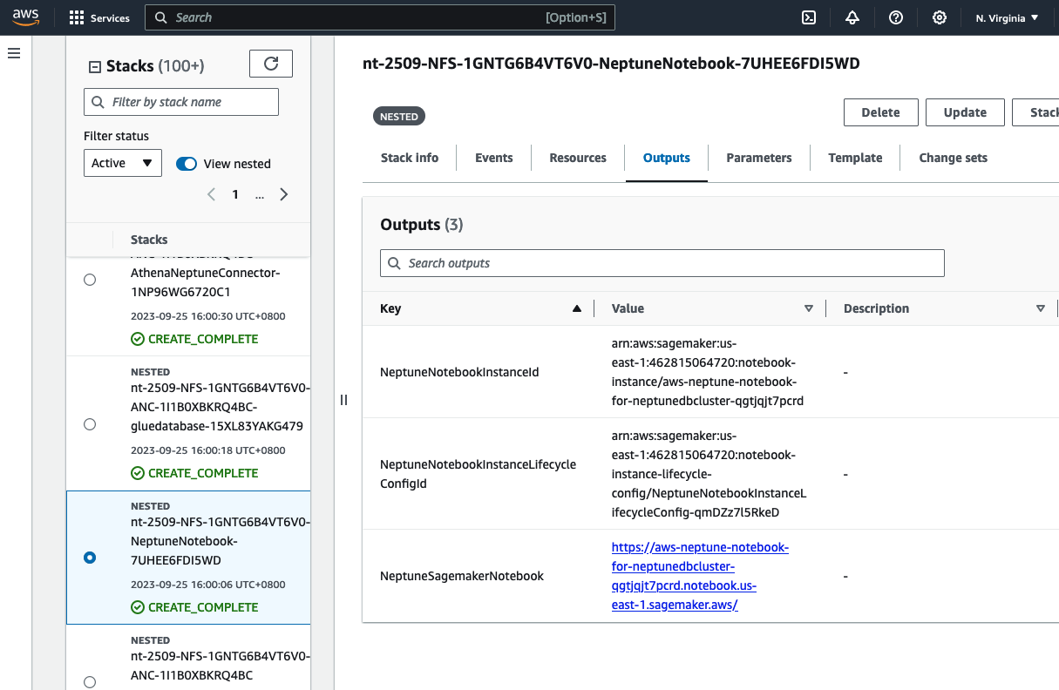
Task: Click the NeptuneSagemakerNotebook key cell
Action: [462, 576]
